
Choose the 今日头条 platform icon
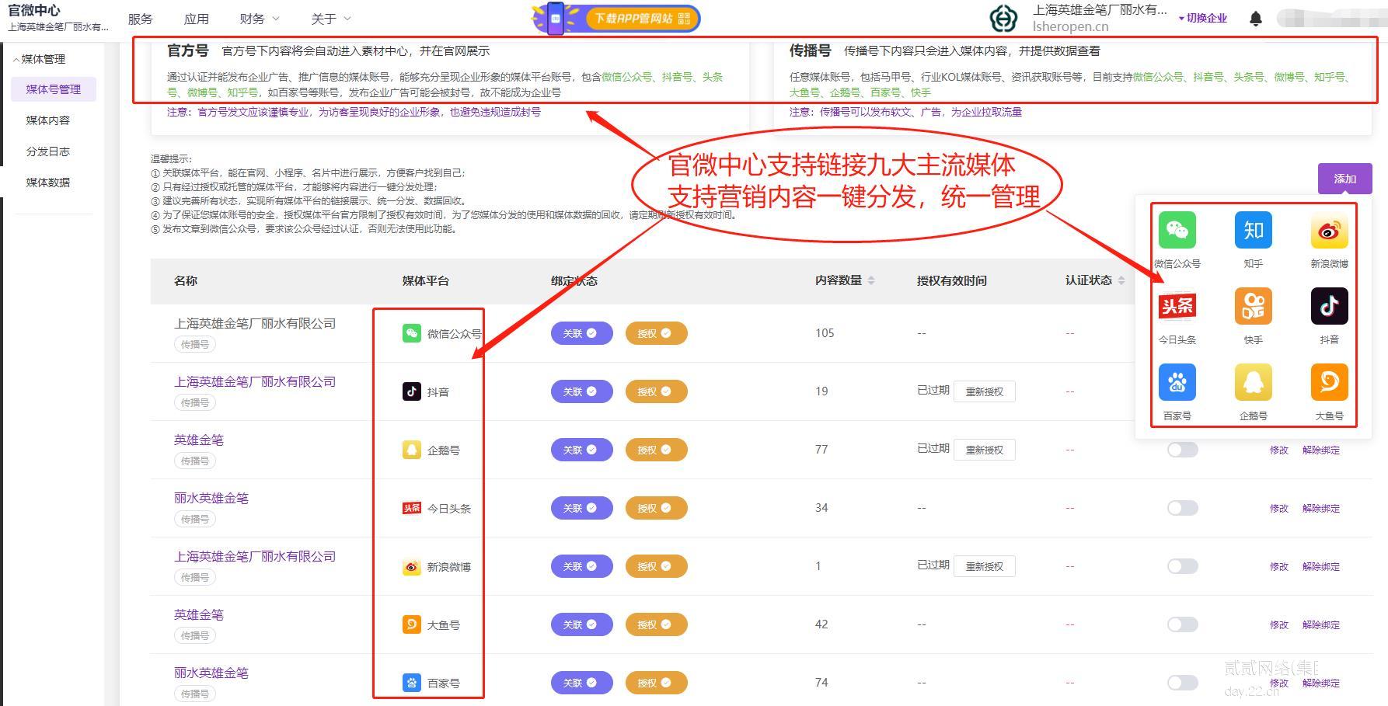1178,306
